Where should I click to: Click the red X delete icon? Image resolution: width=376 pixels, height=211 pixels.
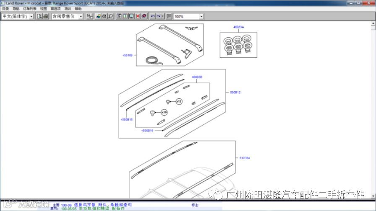point(138,16)
